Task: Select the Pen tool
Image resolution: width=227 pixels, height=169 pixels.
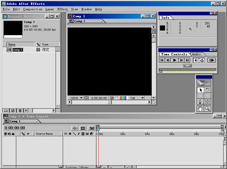Action: (x=200, y=102)
